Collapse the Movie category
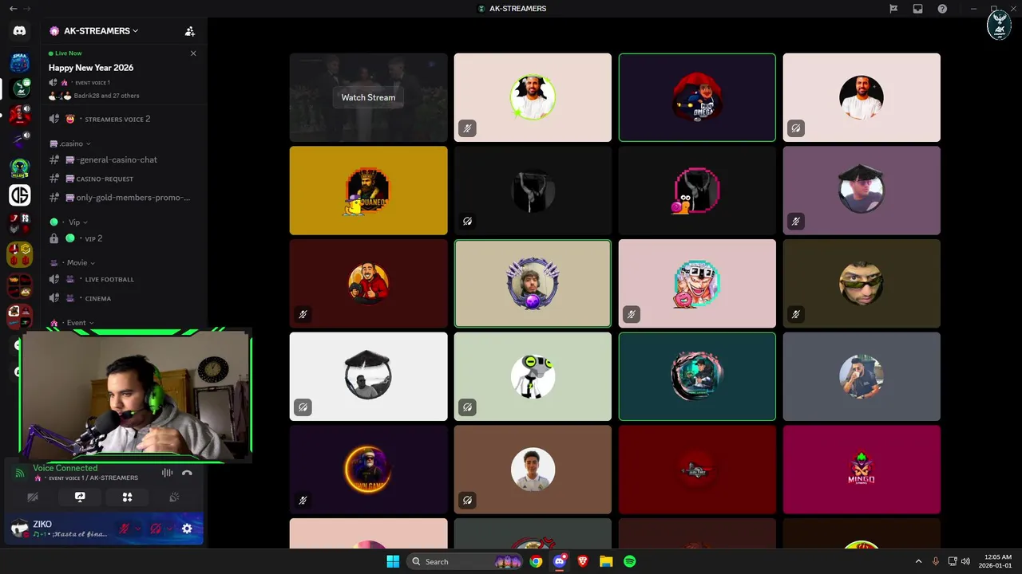1022x574 pixels. point(73,262)
